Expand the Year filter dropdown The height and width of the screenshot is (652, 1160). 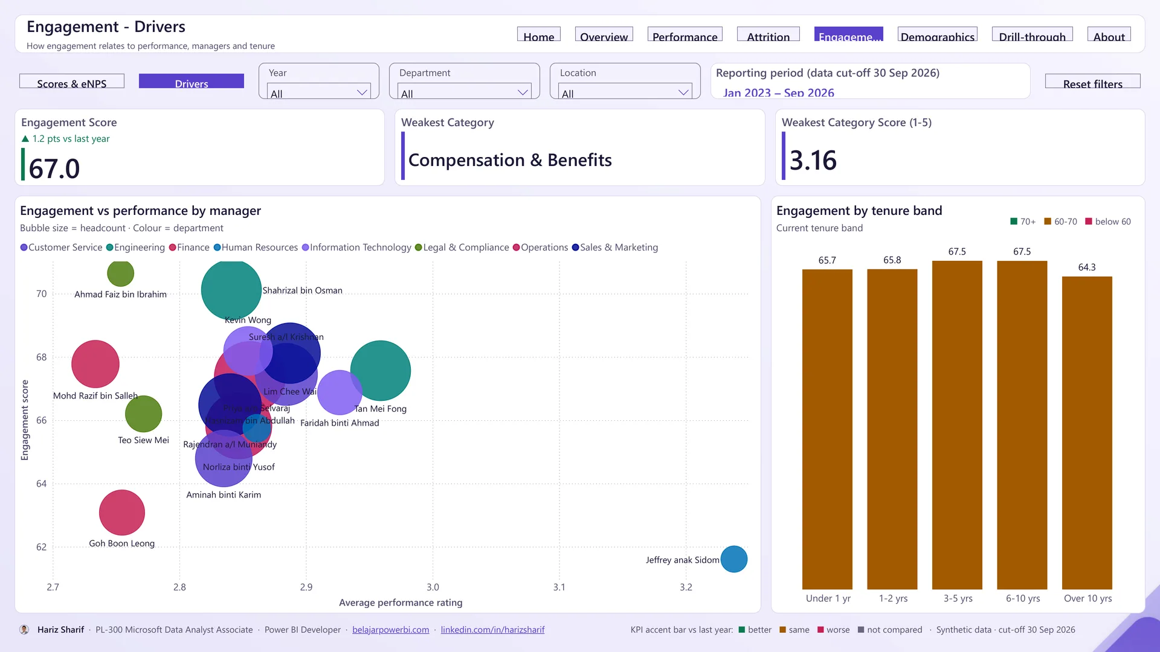click(319, 91)
